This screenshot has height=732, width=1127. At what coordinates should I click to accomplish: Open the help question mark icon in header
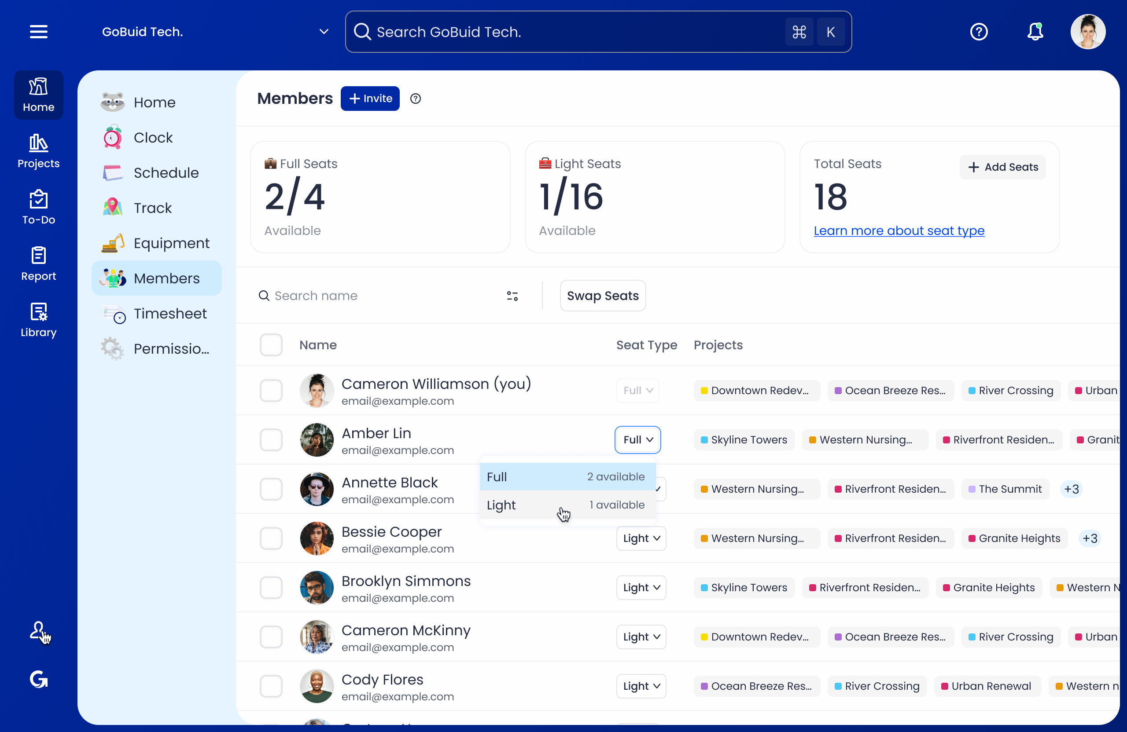point(979,32)
